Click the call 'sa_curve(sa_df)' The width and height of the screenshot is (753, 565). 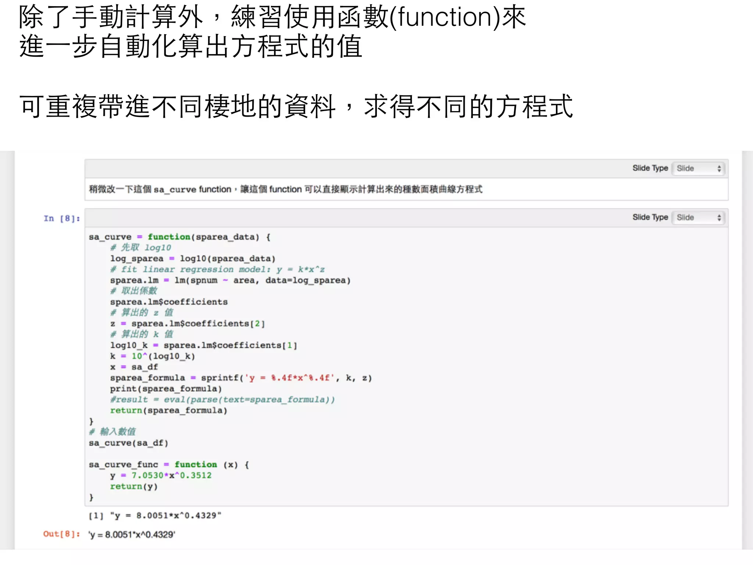[x=128, y=443]
